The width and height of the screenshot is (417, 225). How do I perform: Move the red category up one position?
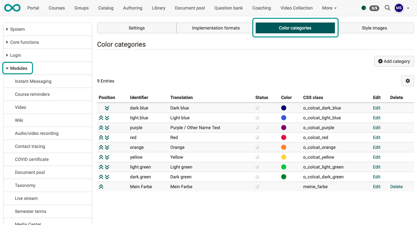101,137
